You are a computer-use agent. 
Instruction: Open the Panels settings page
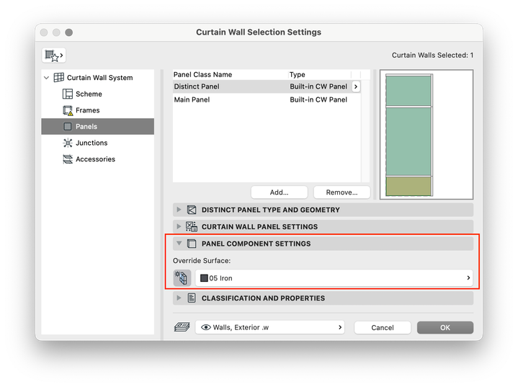point(97,127)
